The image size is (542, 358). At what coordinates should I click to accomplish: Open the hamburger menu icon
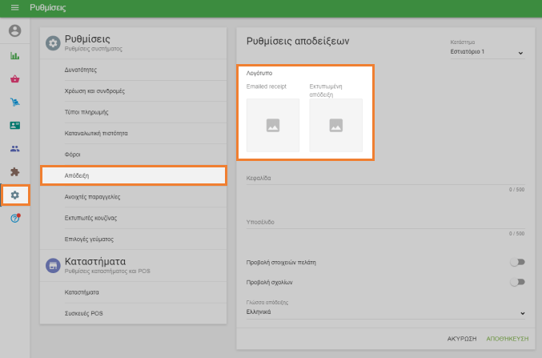click(14, 7)
